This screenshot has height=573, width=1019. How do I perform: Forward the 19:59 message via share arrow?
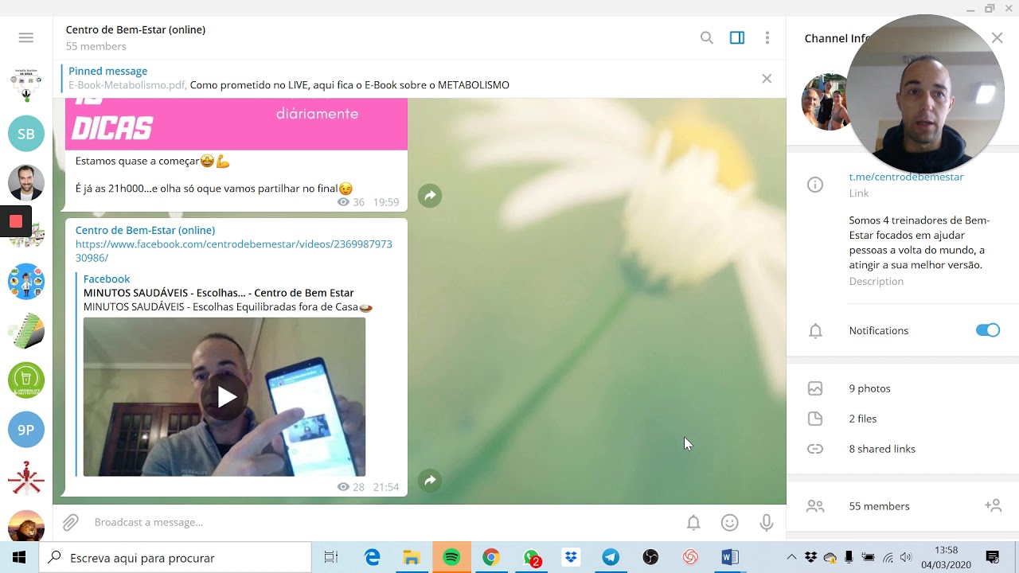430,196
